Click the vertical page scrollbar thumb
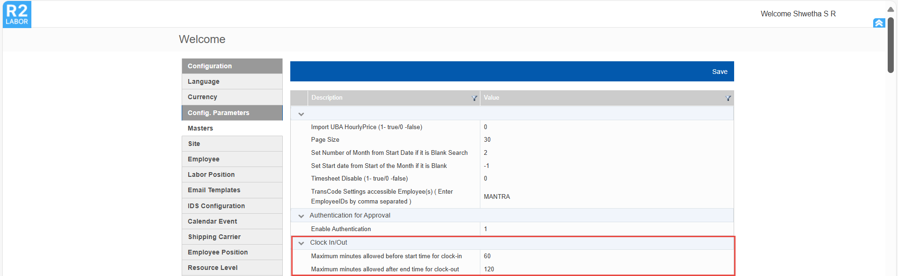 (891, 44)
